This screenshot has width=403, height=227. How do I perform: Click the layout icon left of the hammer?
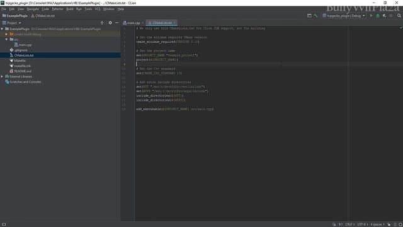click(309, 16)
